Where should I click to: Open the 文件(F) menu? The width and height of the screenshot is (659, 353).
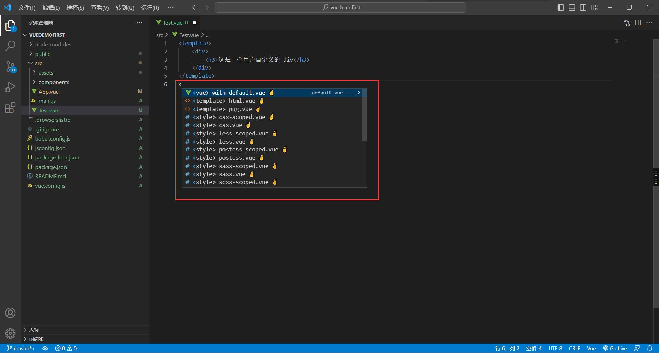27,8
